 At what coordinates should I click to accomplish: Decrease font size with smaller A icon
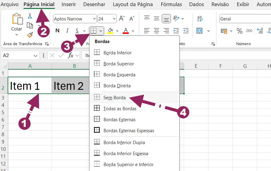point(132,19)
